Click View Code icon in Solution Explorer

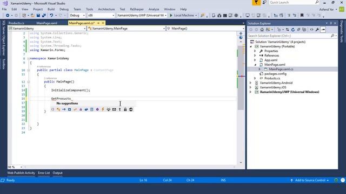pyautogui.click(x=311, y=30)
